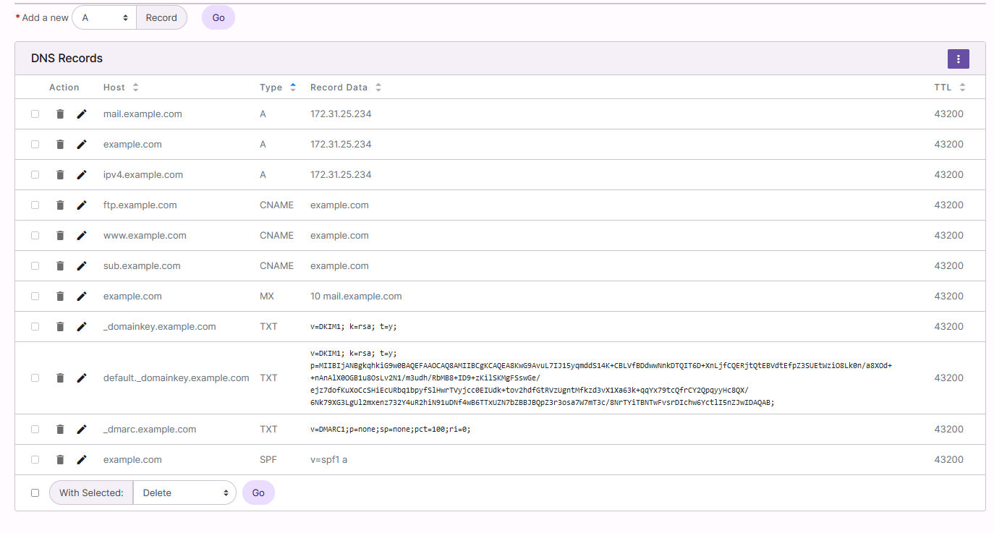Delete the _dmarc.example.com TXT record
This screenshot has width=994, height=533.
pos(60,429)
